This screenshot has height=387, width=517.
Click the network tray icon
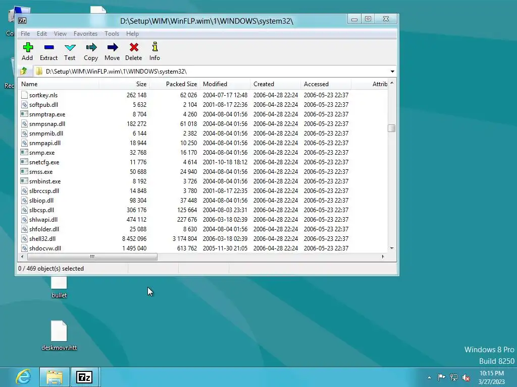tap(454, 377)
